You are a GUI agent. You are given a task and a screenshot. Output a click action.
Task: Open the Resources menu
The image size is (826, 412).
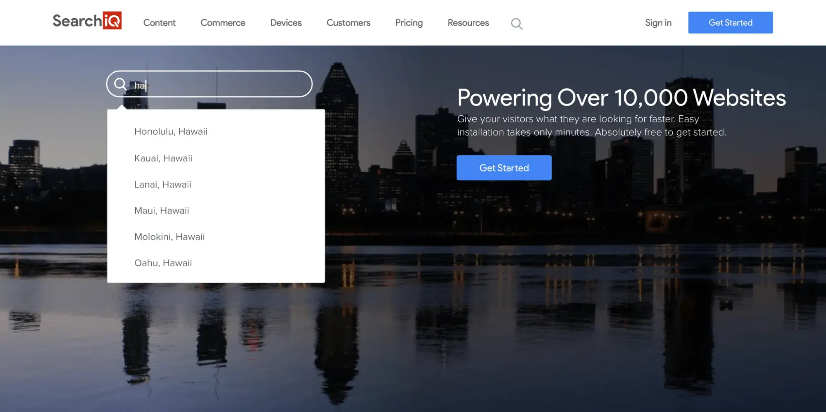468,23
